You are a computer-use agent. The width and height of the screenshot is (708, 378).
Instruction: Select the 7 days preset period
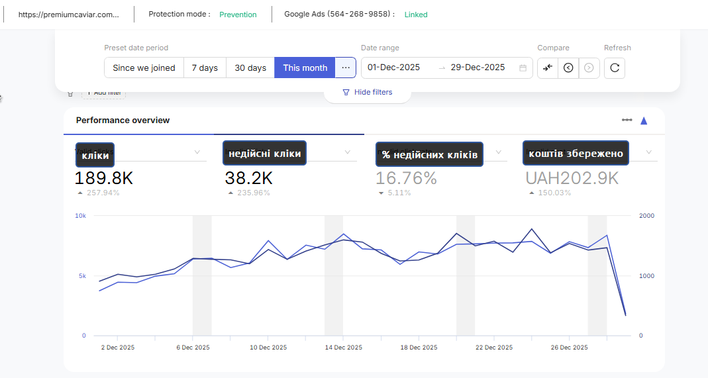click(205, 68)
